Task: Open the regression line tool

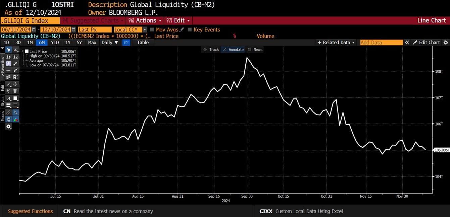Action: (x=15, y=77)
